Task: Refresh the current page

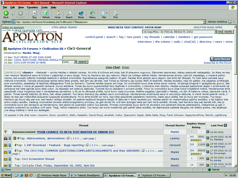Action: click(46, 14)
